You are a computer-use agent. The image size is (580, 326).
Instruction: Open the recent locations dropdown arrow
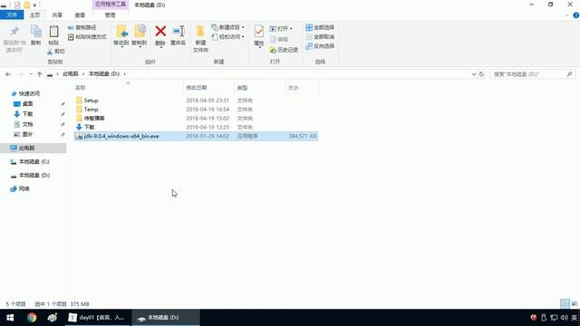[x=30, y=74]
